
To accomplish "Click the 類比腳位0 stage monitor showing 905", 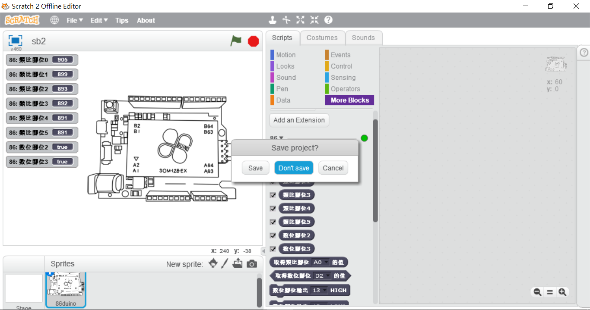I will coord(42,60).
